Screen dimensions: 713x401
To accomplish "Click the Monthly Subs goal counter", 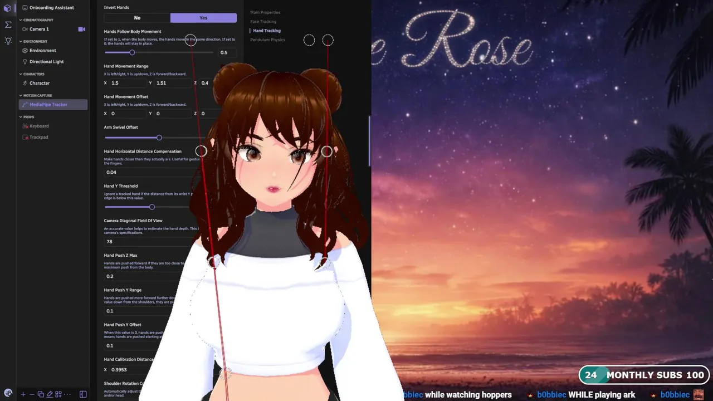I will click(644, 375).
